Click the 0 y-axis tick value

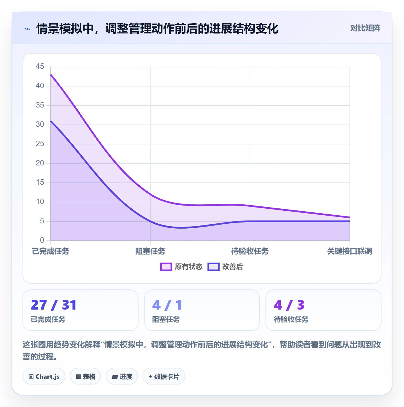42,240
